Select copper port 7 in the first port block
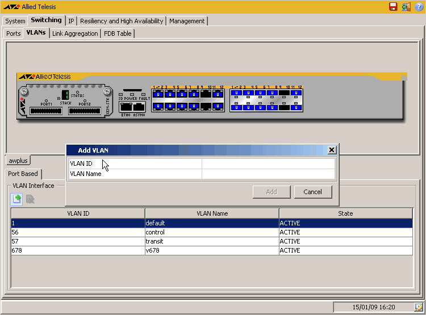 194,94
